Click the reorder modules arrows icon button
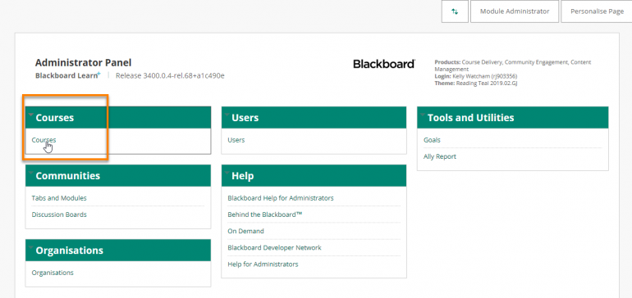 tap(455, 11)
